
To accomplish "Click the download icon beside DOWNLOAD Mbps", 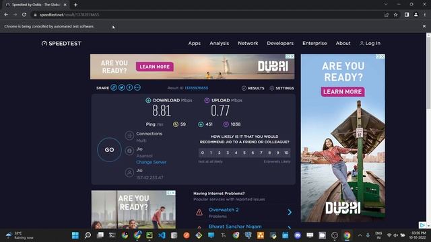I will 148,100.
